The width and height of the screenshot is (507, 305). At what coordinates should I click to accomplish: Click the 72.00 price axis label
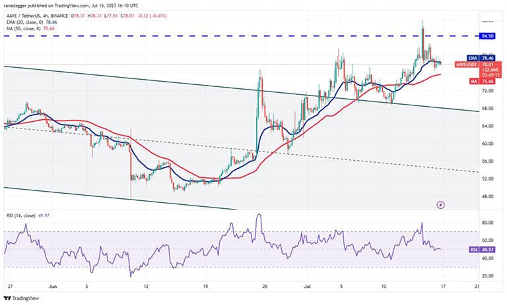(487, 91)
